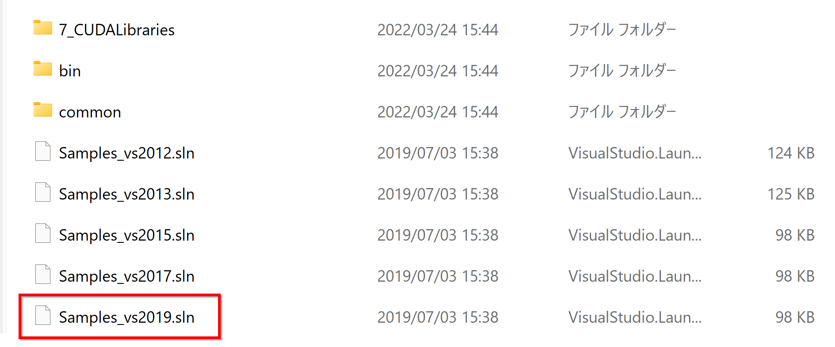Click the Samples_vs2017.sln file icon
Image resolution: width=835 pixels, height=347 pixels.
tap(43, 274)
